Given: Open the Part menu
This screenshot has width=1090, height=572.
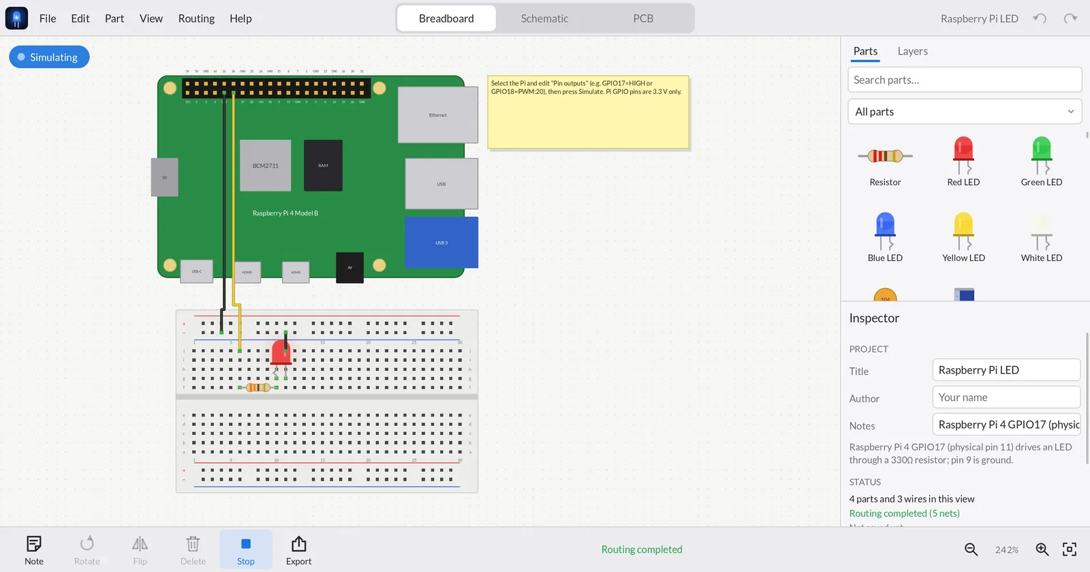Looking at the screenshot, I should click(114, 18).
